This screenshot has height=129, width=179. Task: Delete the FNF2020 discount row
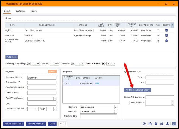[166, 36]
